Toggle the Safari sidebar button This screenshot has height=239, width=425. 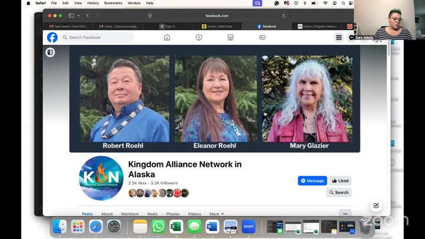[71, 15]
